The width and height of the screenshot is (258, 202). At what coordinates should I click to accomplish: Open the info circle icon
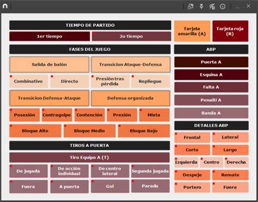click(223, 7)
